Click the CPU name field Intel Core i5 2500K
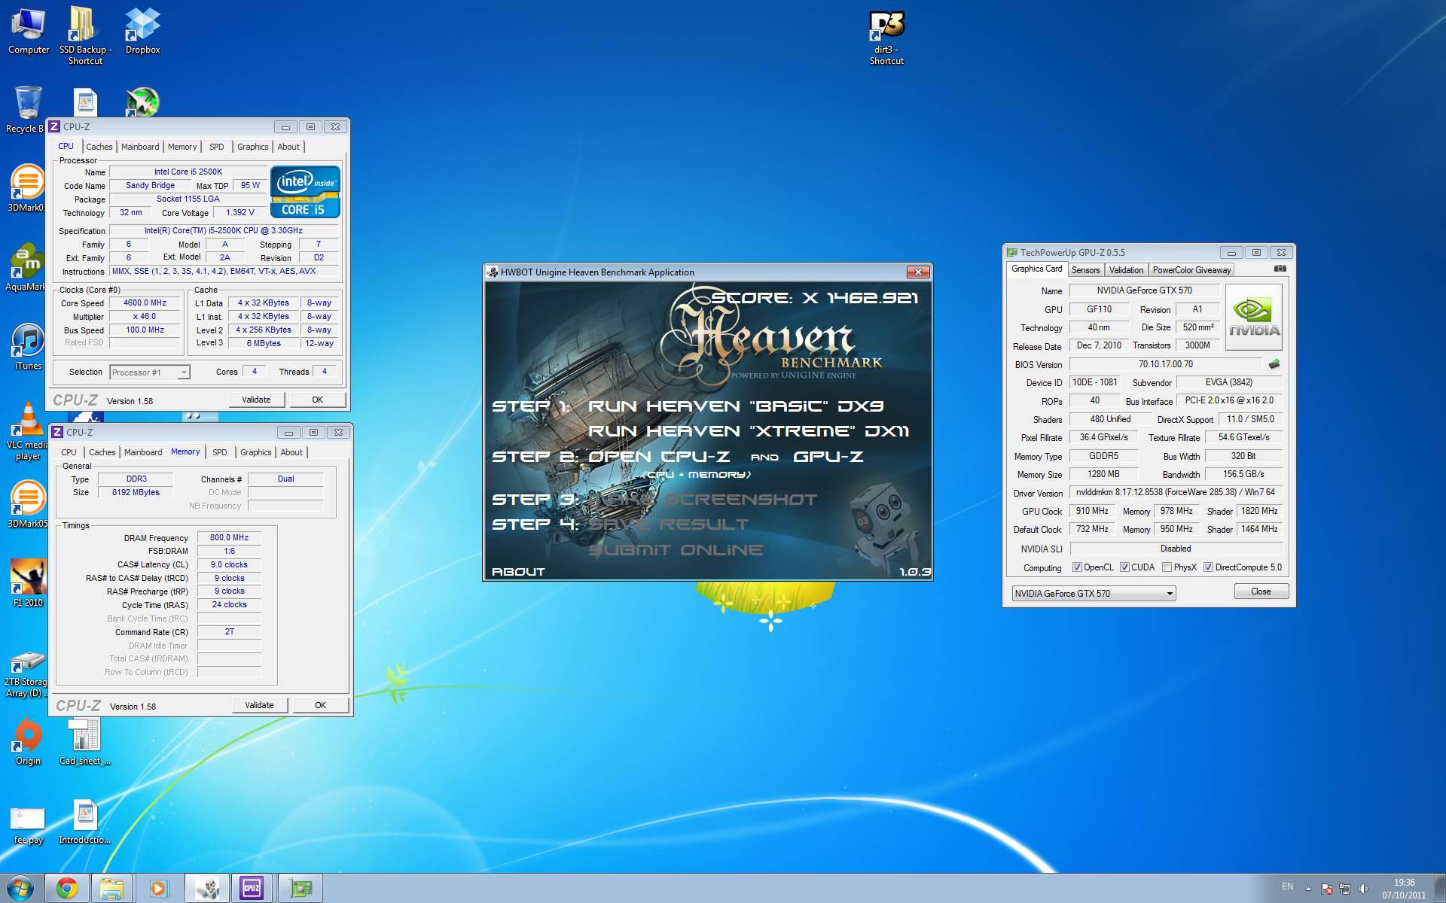1446x903 pixels. point(188,172)
